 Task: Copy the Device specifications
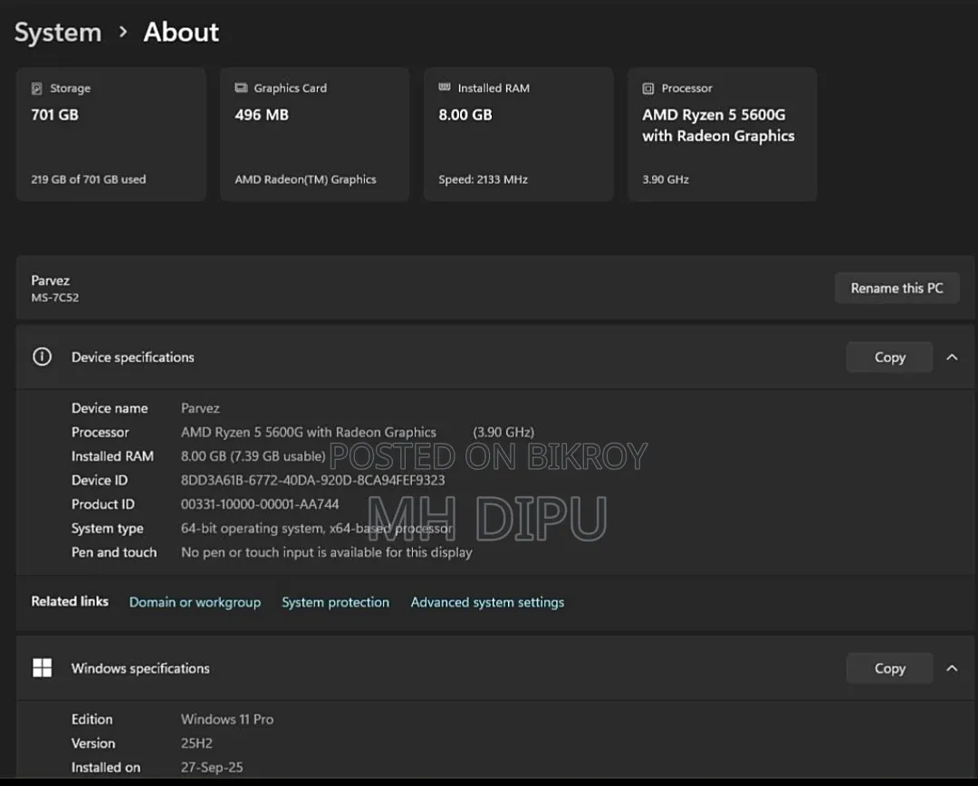889,357
